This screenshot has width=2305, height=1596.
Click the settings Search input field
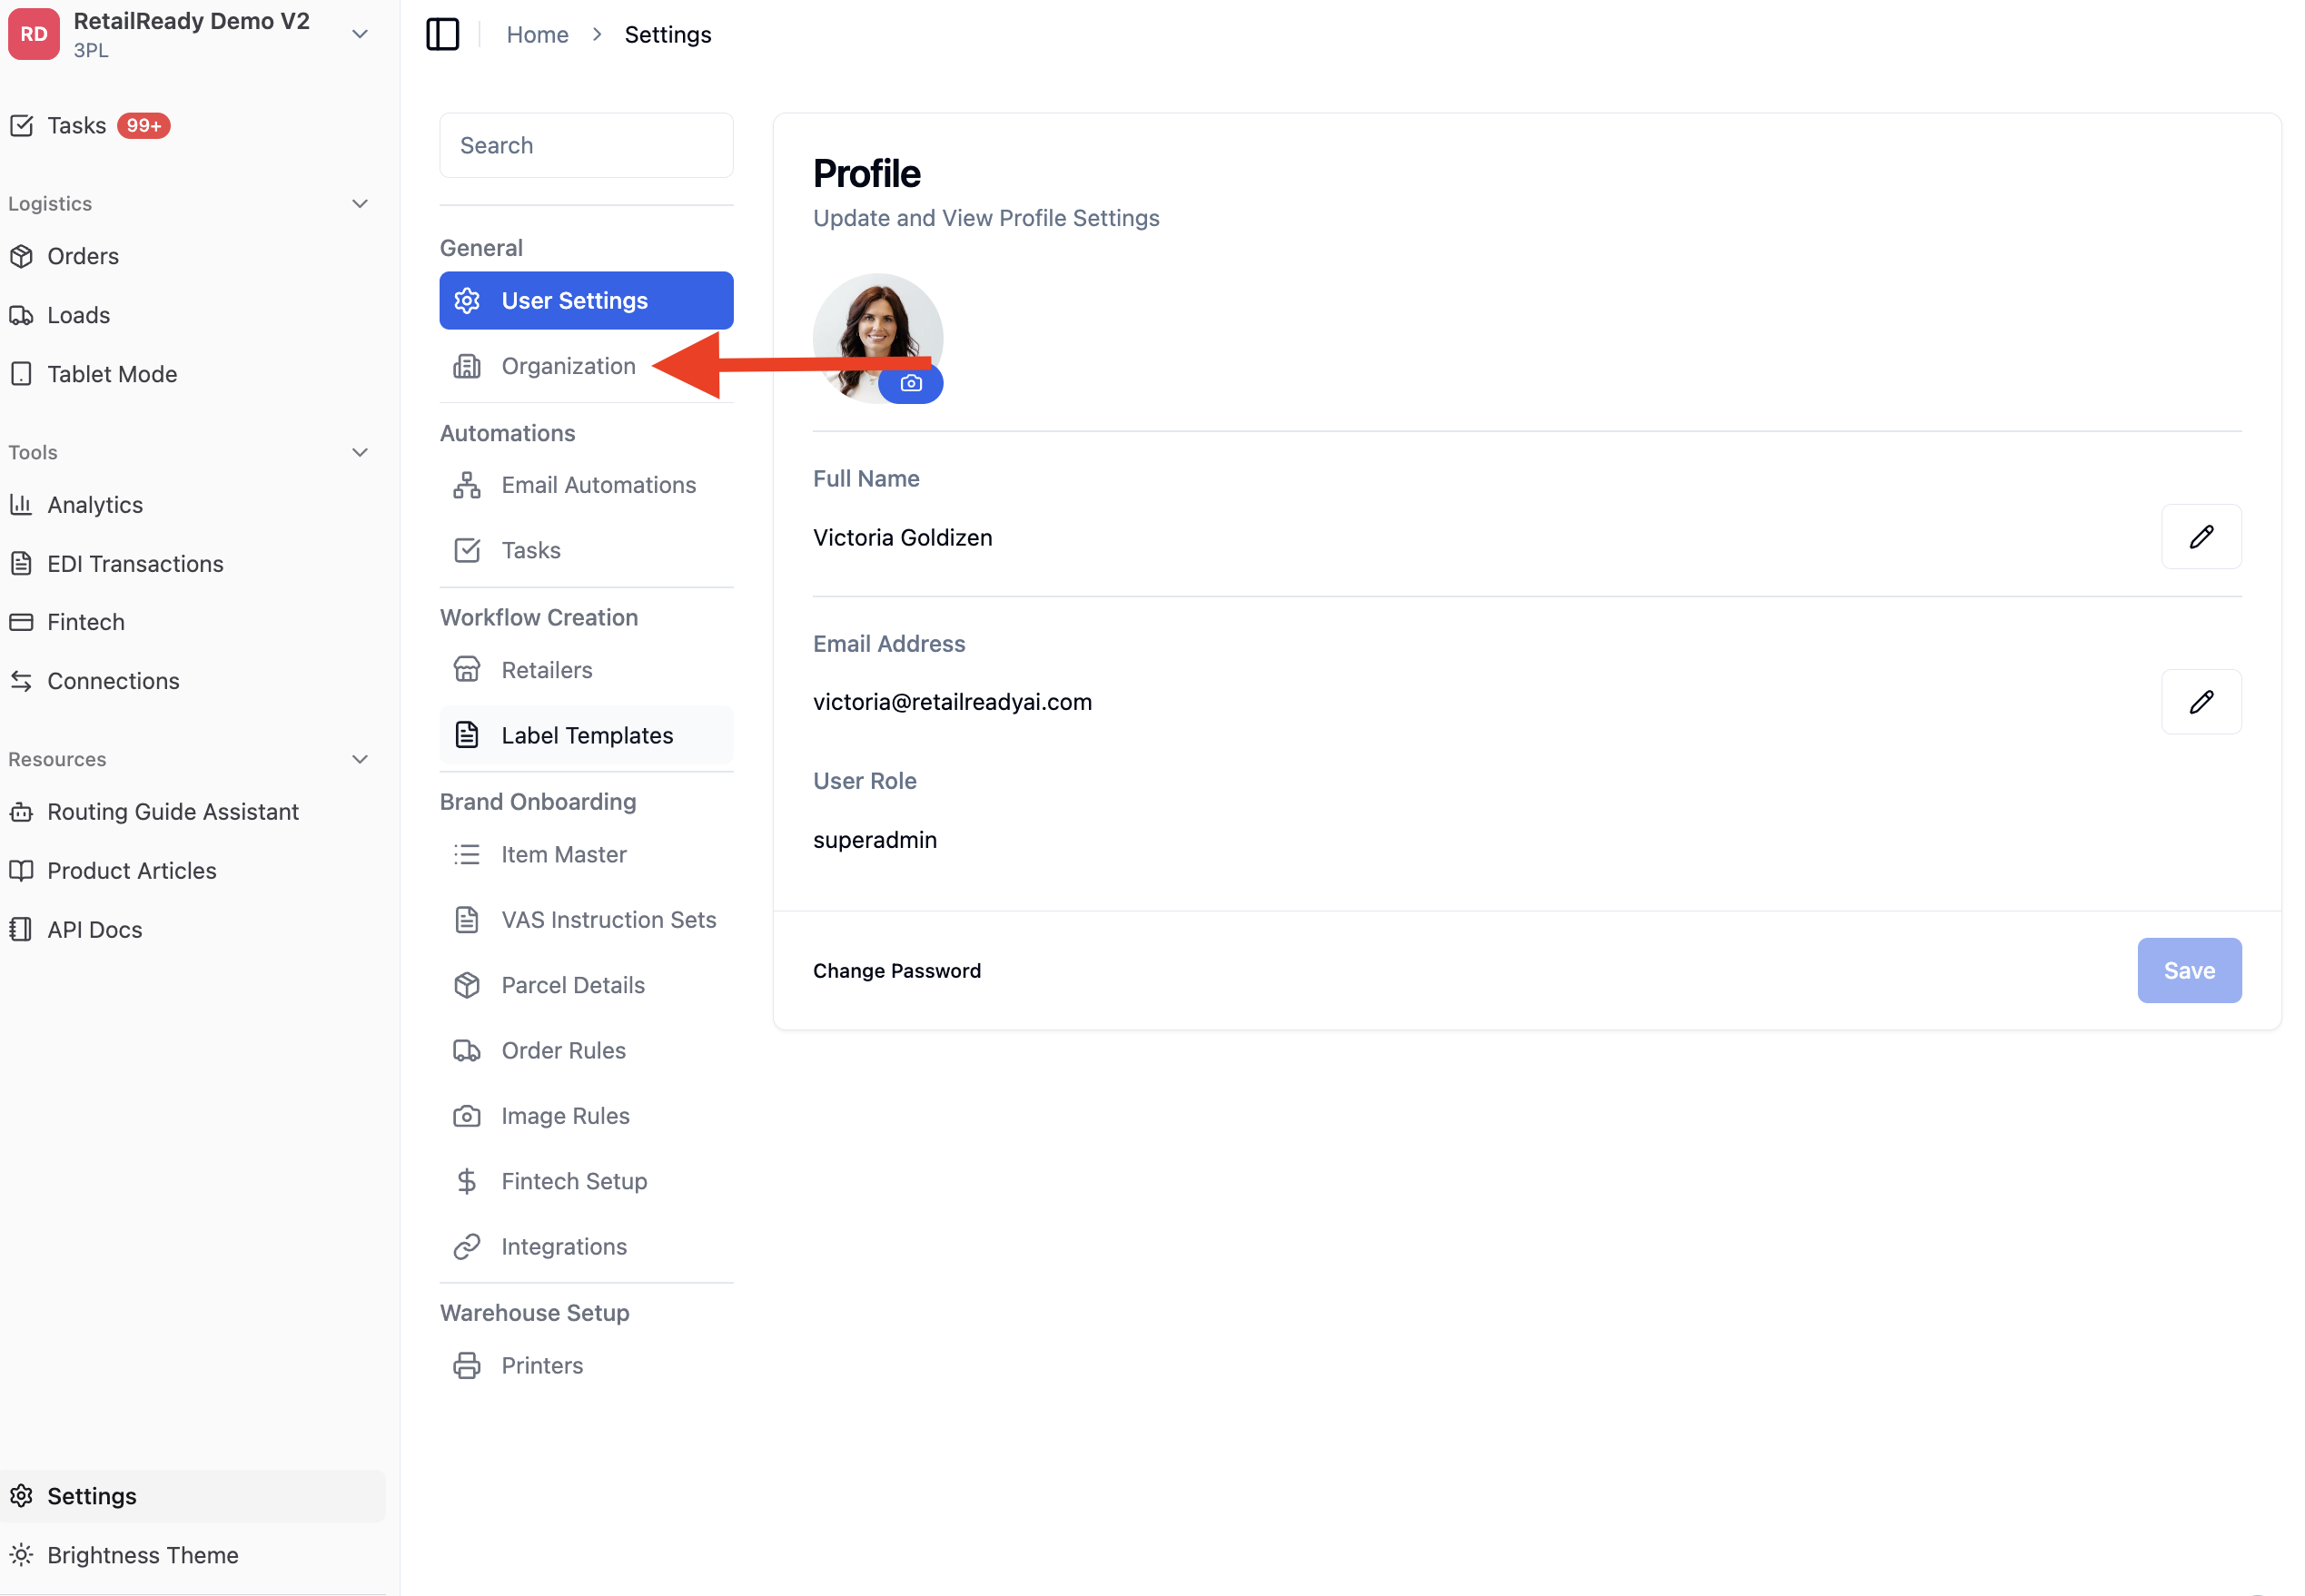(587, 146)
